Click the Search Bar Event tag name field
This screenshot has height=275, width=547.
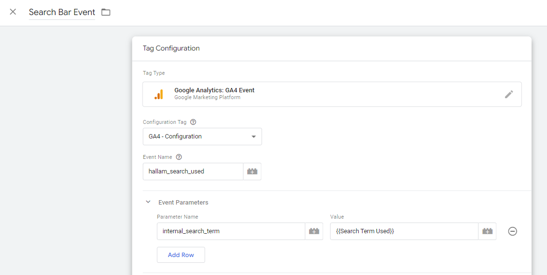(62, 12)
